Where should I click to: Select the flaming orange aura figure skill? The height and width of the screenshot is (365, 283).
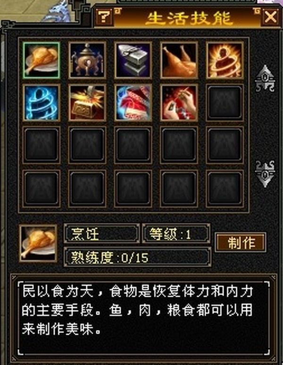pos(225,60)
